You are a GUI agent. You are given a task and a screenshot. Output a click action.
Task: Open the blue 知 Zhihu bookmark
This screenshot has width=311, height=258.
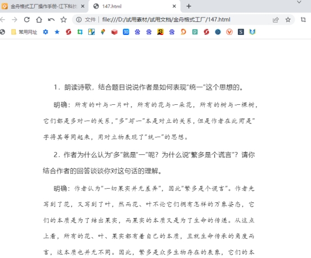click(x=126, y=32)
